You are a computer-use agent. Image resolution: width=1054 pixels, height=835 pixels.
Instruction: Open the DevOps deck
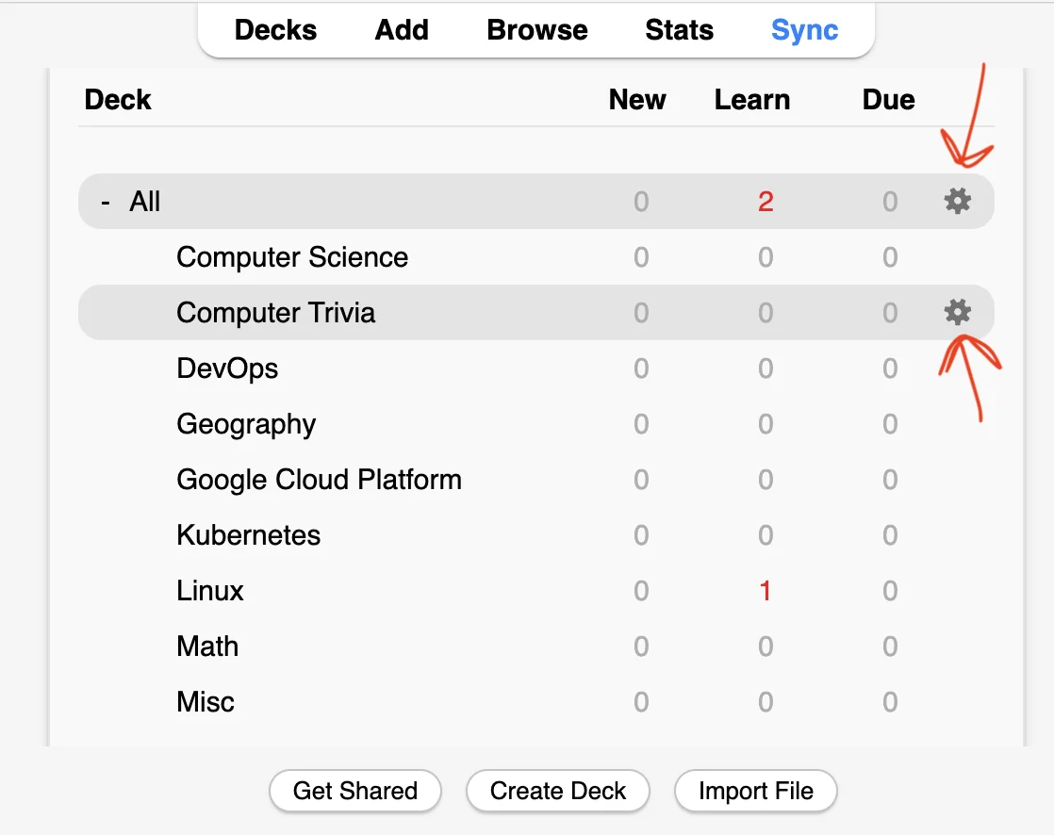pos(227,368)
